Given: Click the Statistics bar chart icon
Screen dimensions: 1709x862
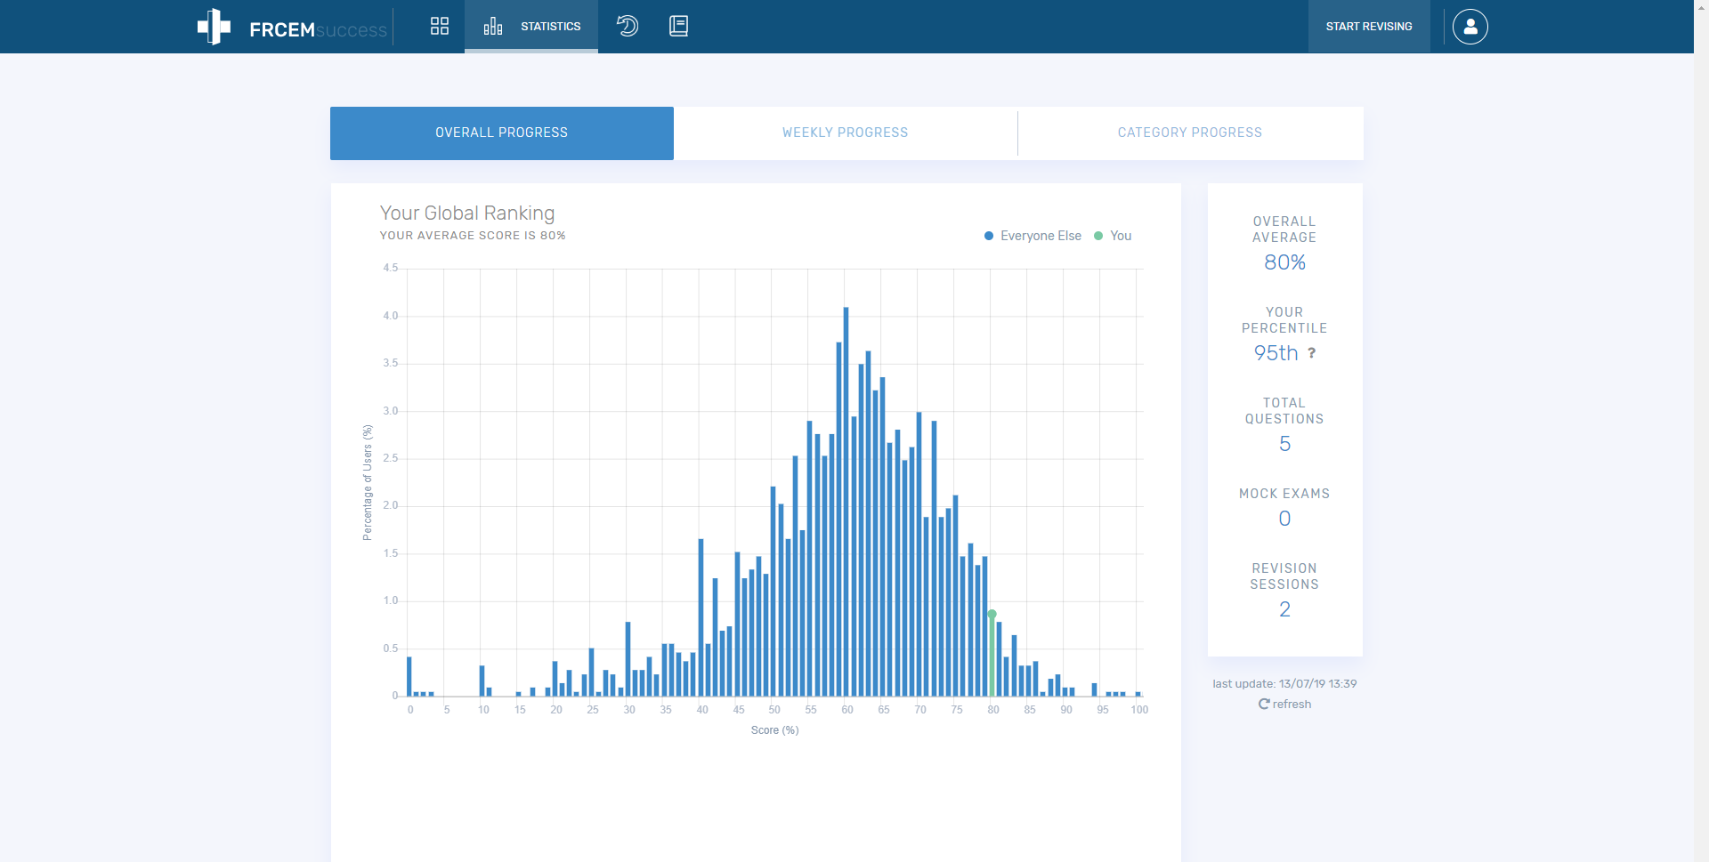Looking at the screenshot, I should coord(493,26).
